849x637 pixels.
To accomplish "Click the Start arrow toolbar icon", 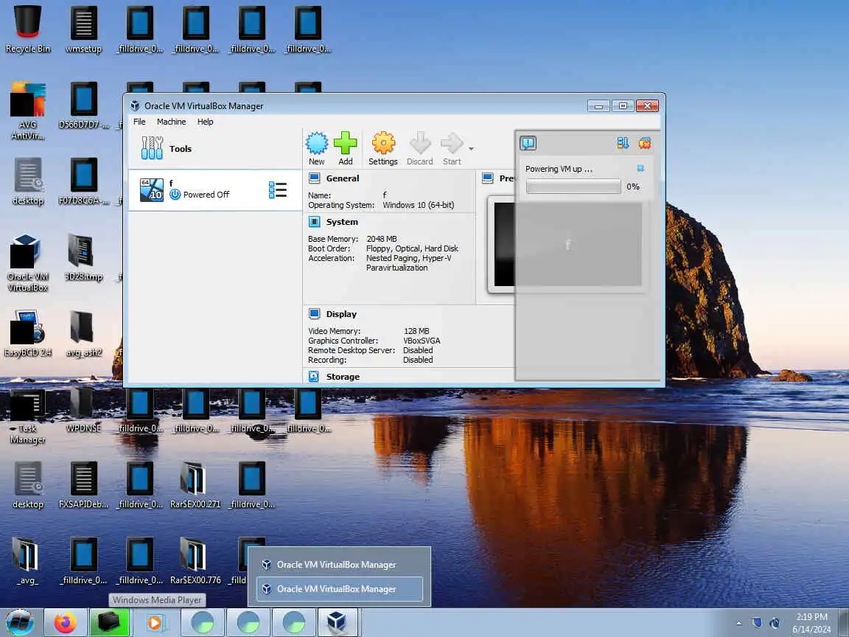I will click(452, 148).
